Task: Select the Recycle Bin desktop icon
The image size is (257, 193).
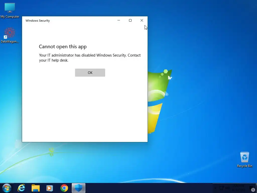Action: pos(244,160)
